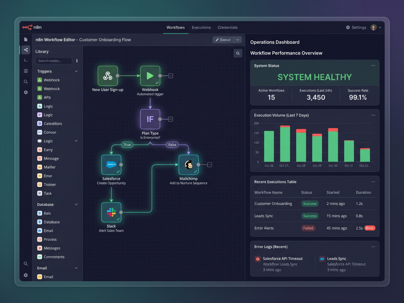Viewport: 404px width, 303px height.
Task: Switch to the Credentials tab
Action: [227, 27]
